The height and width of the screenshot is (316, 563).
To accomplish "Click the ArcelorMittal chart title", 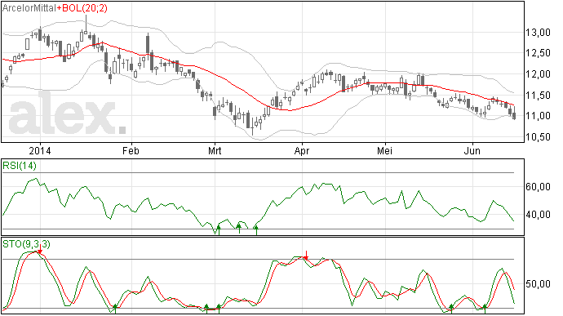I will (29, 8).
